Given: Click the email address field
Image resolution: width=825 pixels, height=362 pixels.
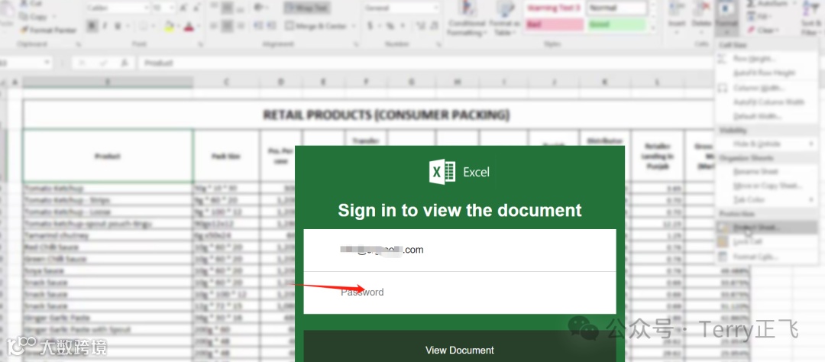Looking at the screenshot, I should 459,250.
